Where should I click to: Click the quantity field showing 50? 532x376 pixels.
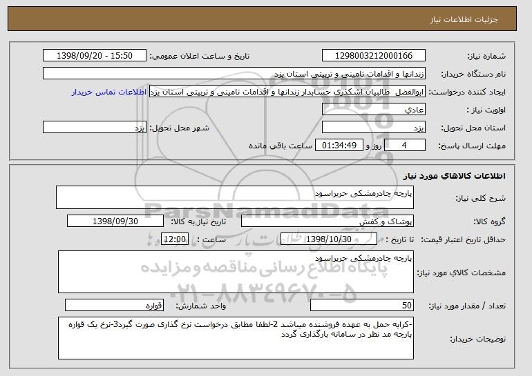point(362,305)
